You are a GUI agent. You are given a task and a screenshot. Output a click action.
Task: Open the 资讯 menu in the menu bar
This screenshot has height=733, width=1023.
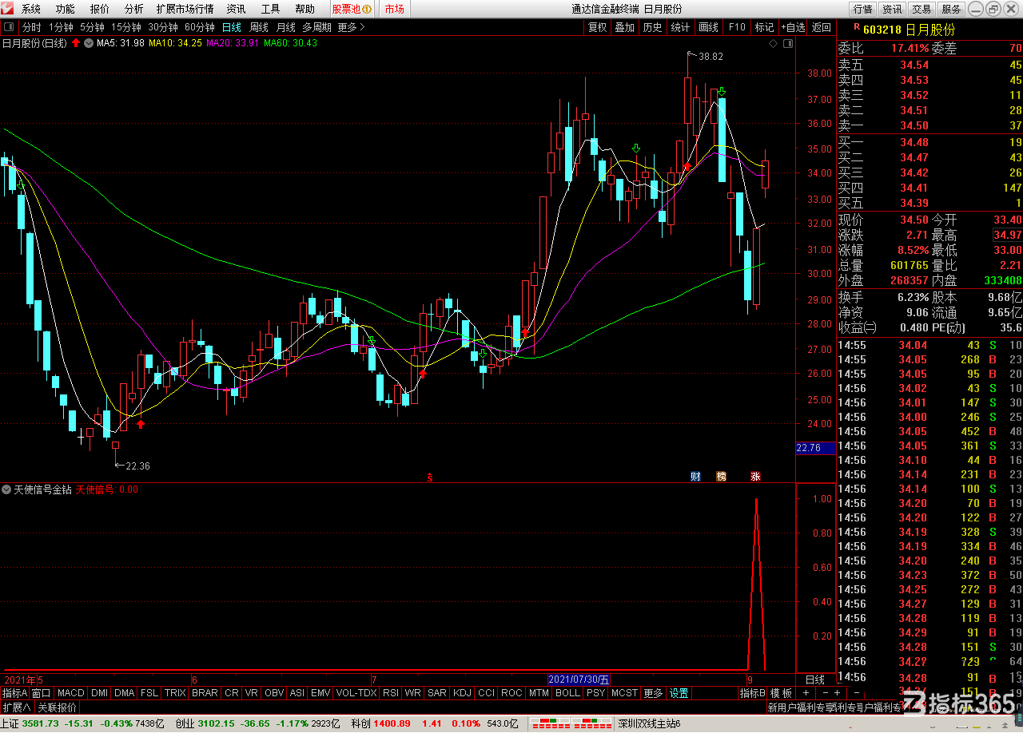[236, 9]
